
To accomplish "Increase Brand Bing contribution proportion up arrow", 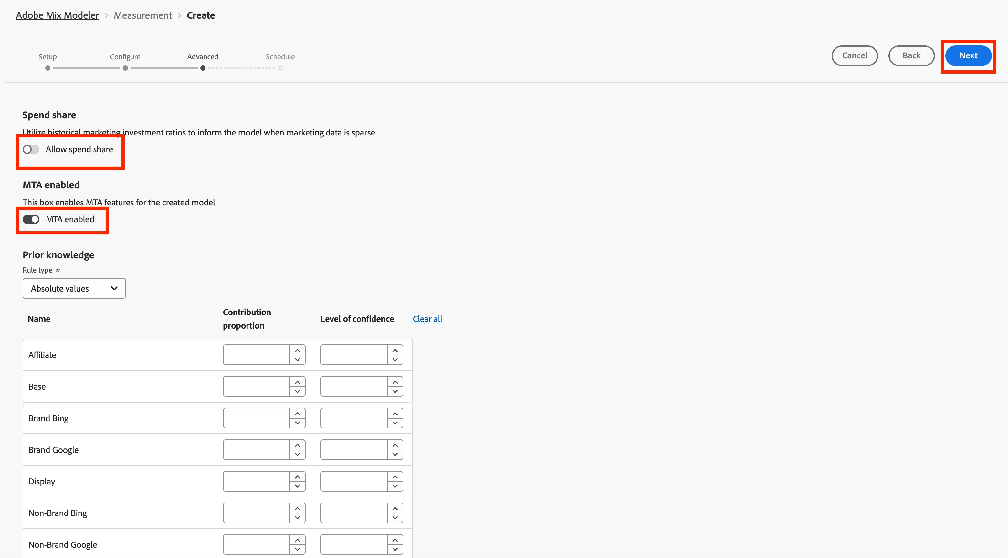I will click(297, 414).
